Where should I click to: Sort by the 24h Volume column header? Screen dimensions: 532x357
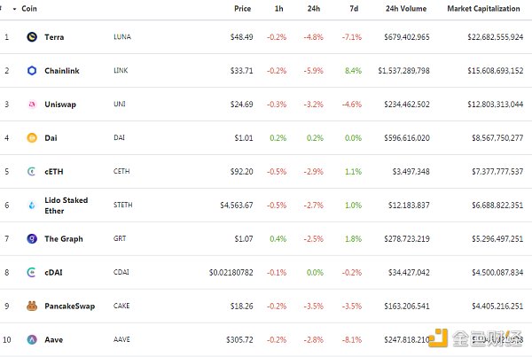click(405, 9)
